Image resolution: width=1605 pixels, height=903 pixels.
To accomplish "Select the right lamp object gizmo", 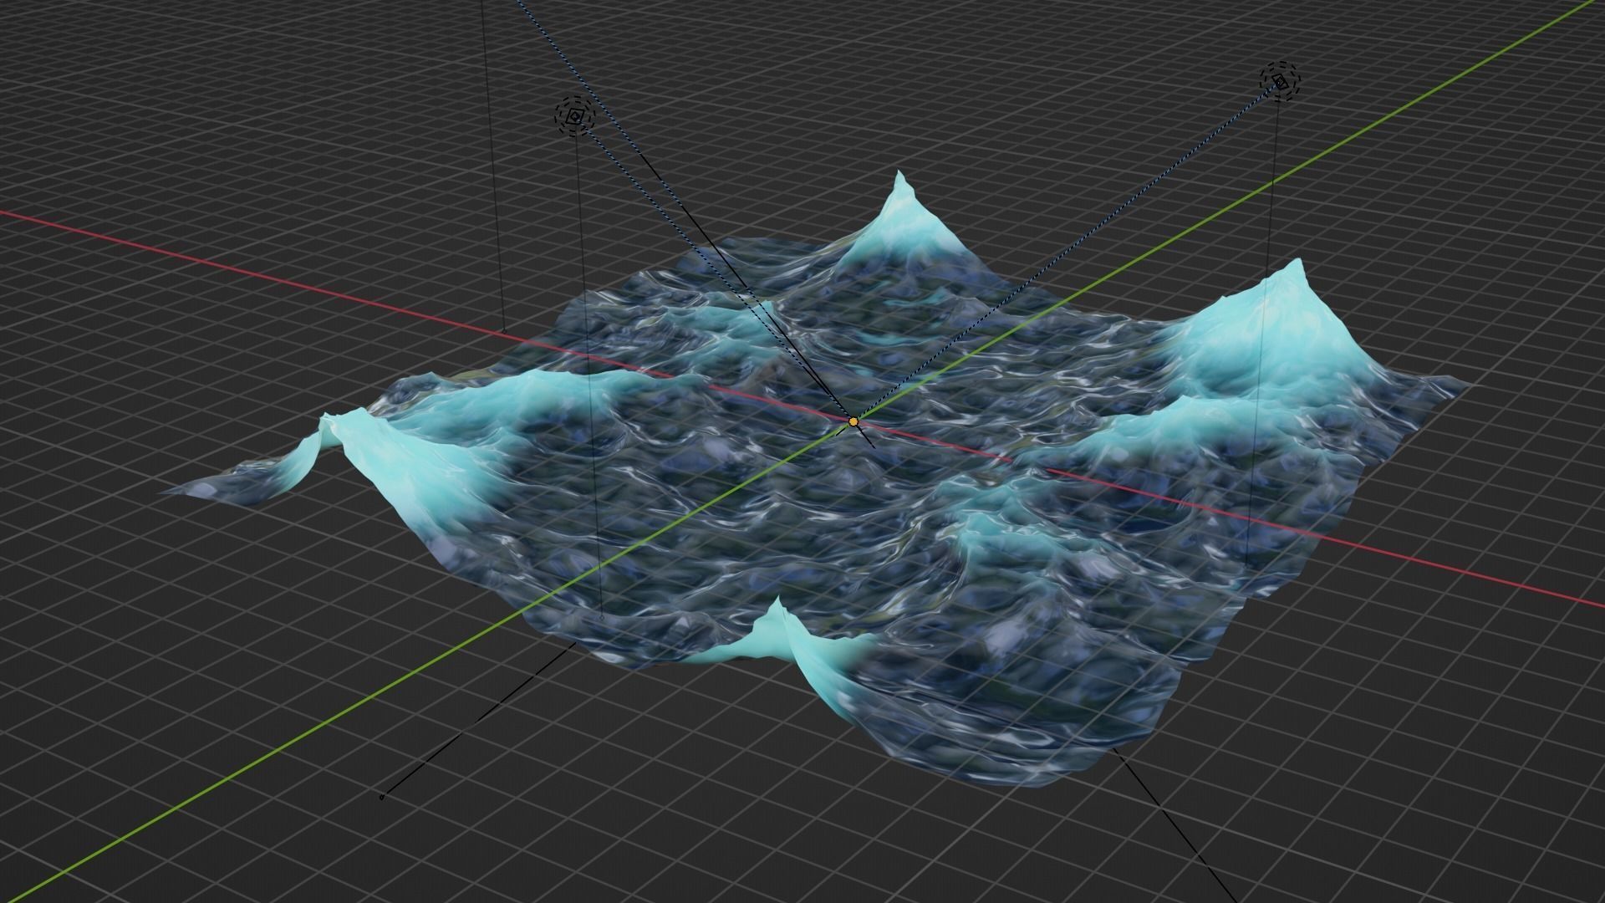I will [x=1280, y=81].
